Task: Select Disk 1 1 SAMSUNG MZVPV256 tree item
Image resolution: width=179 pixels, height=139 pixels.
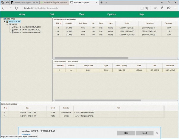Action: 27,27
